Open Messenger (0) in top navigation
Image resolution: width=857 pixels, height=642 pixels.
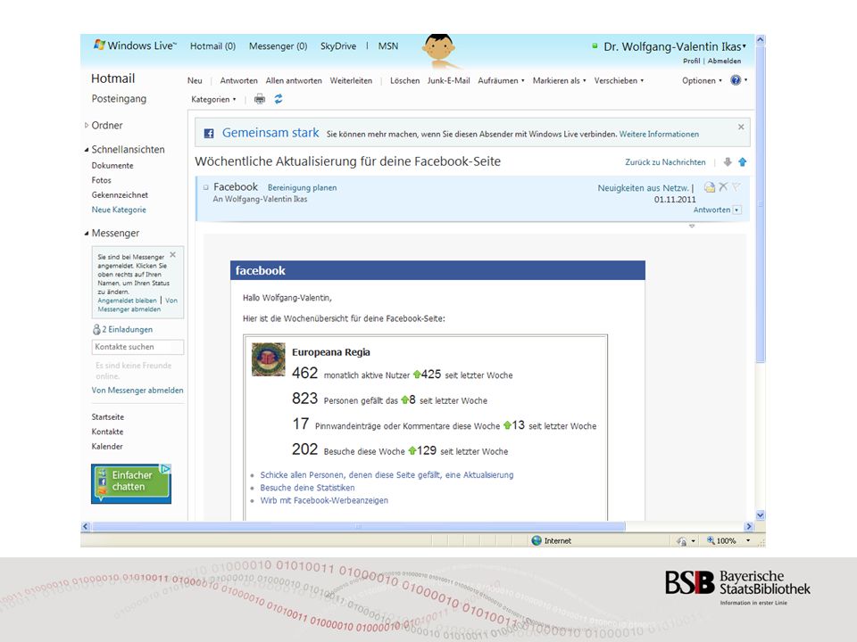pos(279,45)
